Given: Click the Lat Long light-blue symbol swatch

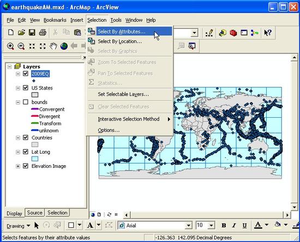Looking at the screenshot, I should coord(34,159).
